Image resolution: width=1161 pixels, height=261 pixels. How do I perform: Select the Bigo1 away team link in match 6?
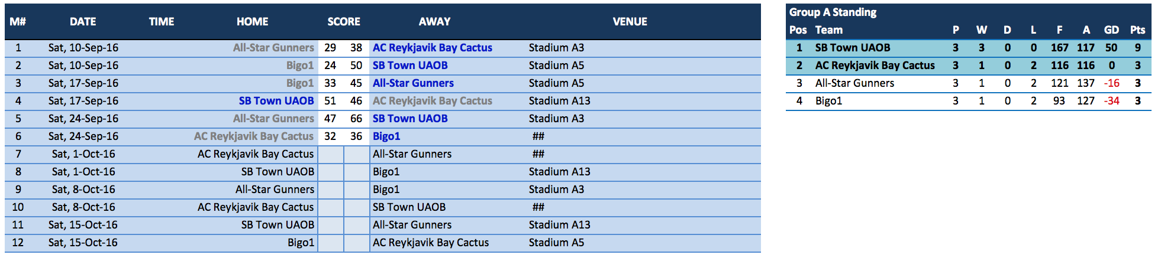(386, 136)
